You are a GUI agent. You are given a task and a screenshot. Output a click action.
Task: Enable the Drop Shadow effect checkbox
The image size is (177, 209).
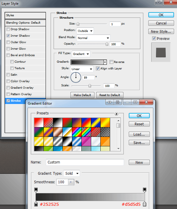(x=8, y=29)
